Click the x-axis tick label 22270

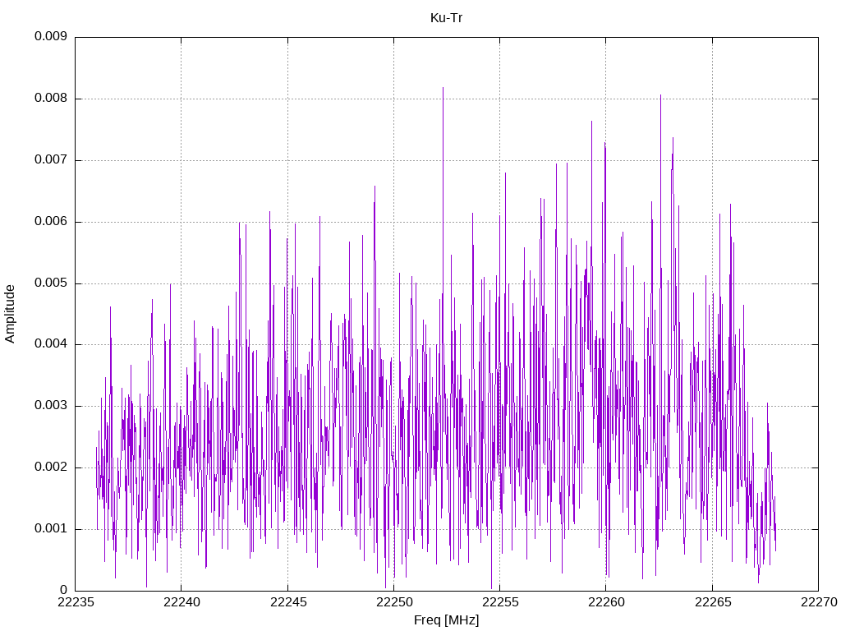click(819, 602)
